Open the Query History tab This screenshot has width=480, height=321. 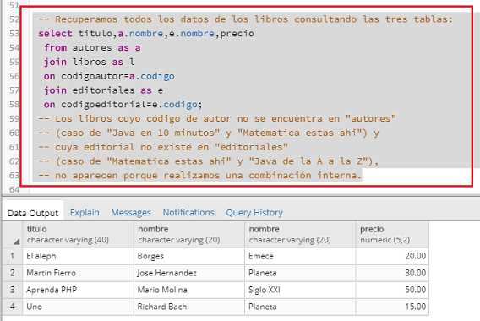click(x=254, y=212)
